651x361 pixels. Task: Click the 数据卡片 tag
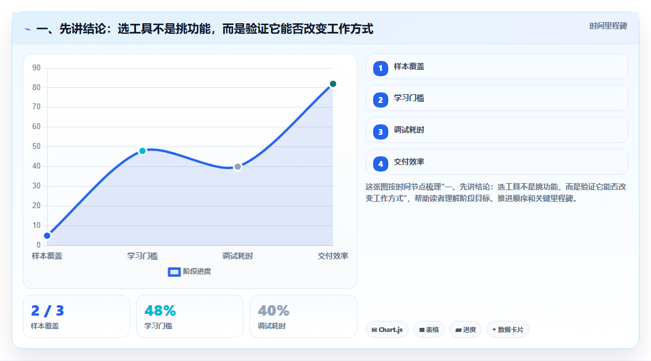pyautogui.click(x=508, y=330)
